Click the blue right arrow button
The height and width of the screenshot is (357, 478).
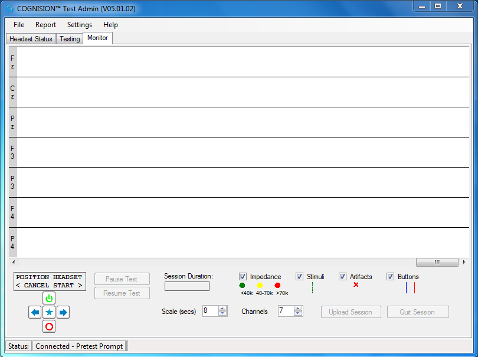(x=63, y=313)
